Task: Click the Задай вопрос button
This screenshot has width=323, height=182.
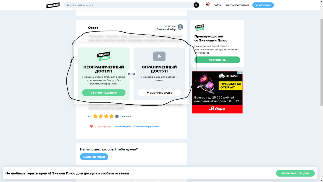Action: pos(263,5)
